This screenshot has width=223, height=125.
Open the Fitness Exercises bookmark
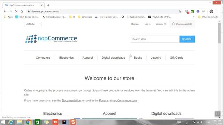point(54,17)
